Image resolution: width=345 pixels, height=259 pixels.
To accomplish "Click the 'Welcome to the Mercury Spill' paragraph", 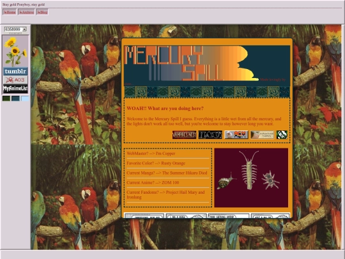I will click(204, 122).
